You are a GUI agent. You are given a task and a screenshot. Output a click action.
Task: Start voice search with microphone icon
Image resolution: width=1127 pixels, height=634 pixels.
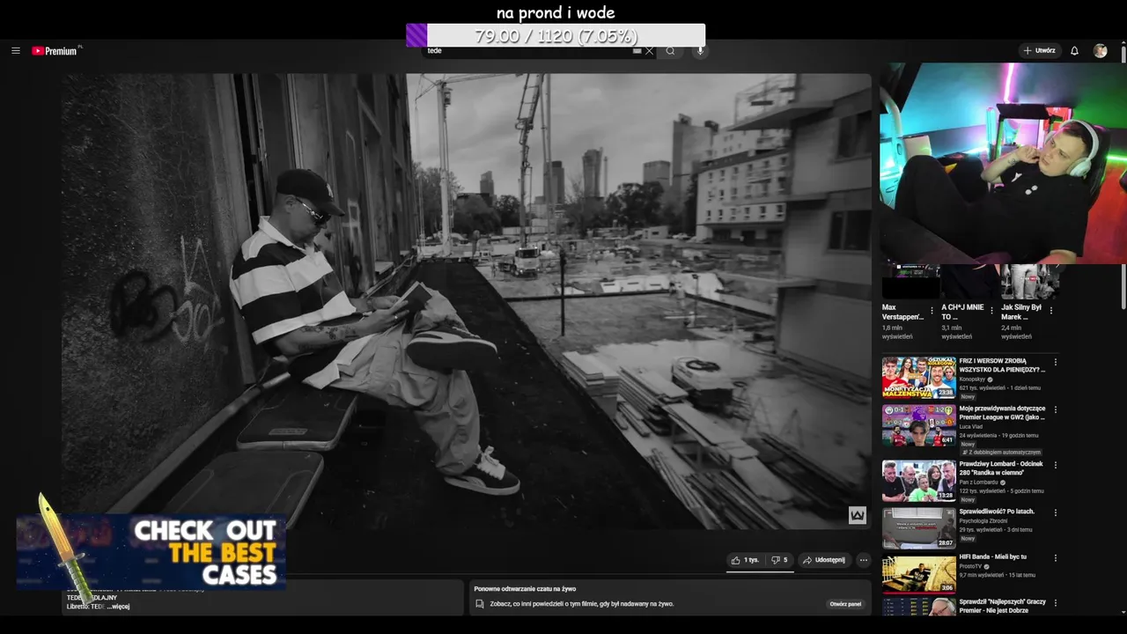pos(701,51)
